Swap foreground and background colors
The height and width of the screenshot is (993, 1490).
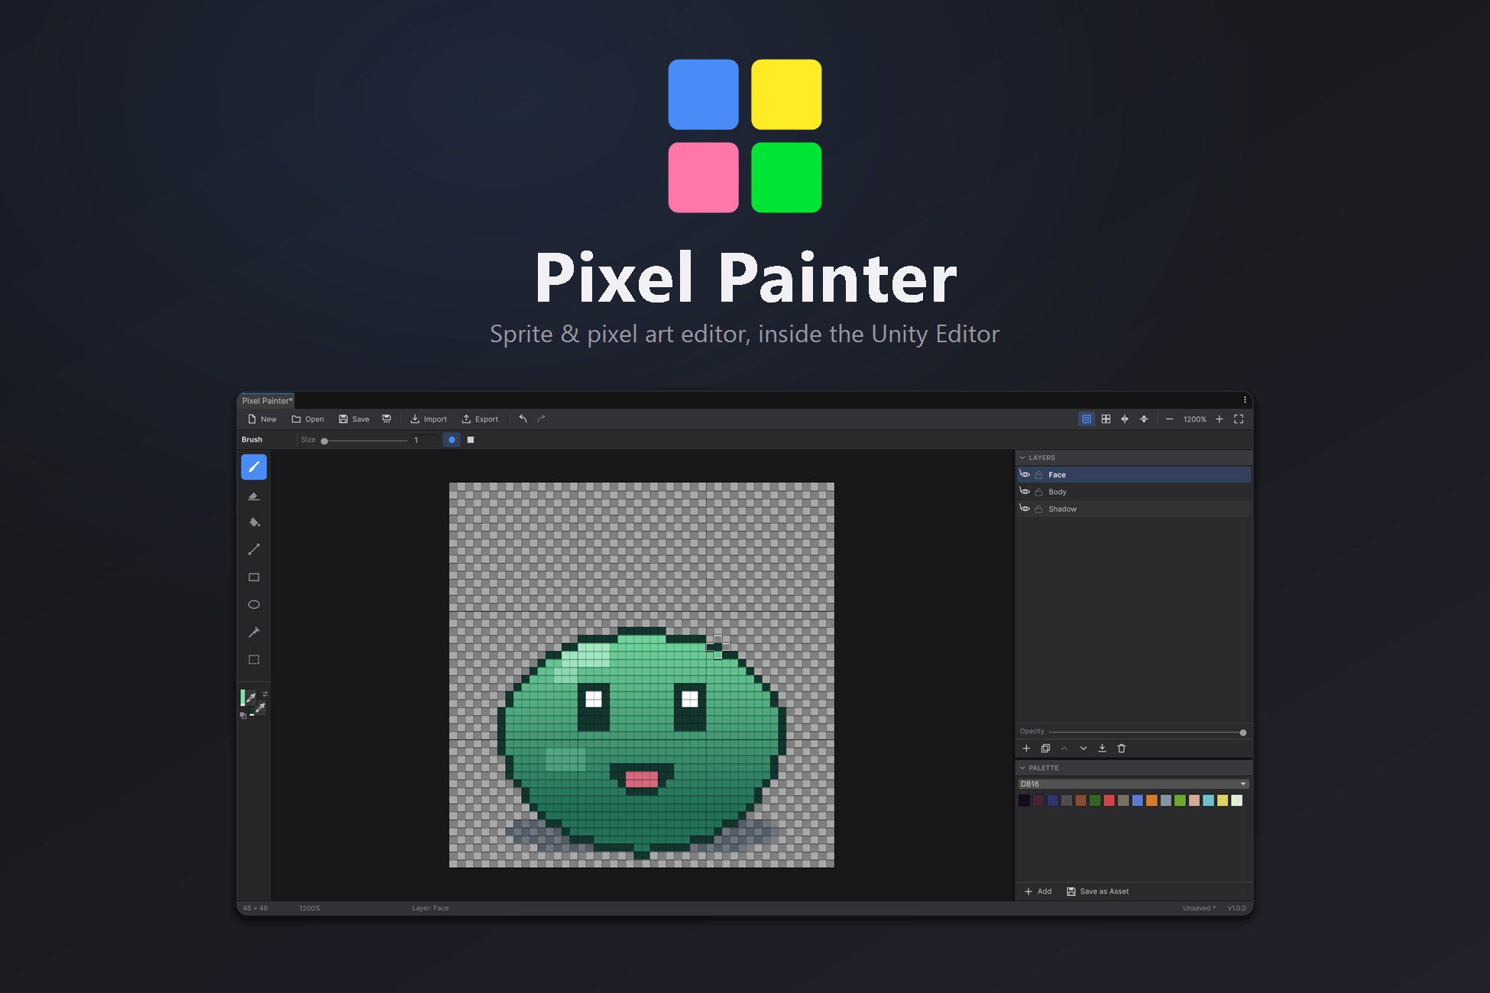tap(265, 694)
